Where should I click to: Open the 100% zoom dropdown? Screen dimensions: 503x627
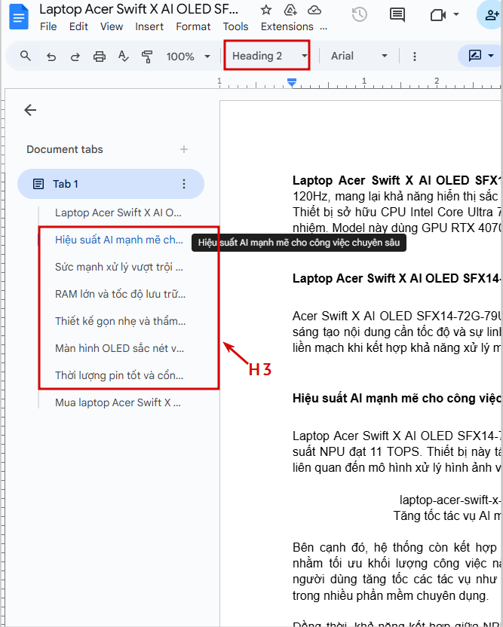(x=188, y=57)
